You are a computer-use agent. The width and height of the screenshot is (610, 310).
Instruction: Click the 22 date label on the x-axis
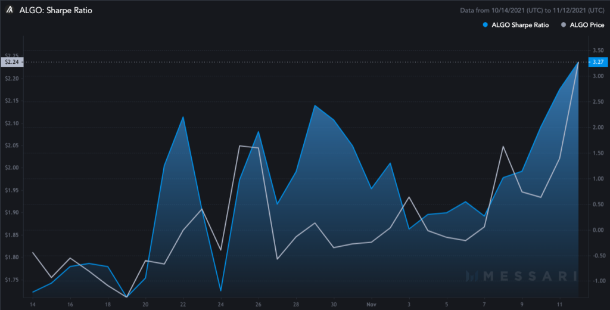[183, 304]
